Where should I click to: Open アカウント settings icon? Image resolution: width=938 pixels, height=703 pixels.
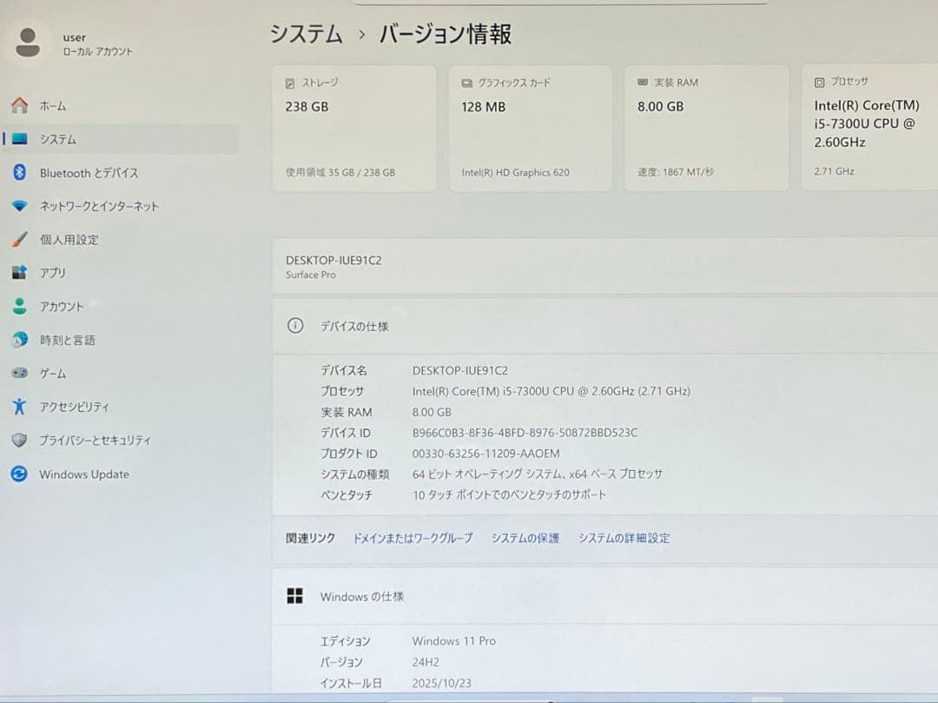19,306
